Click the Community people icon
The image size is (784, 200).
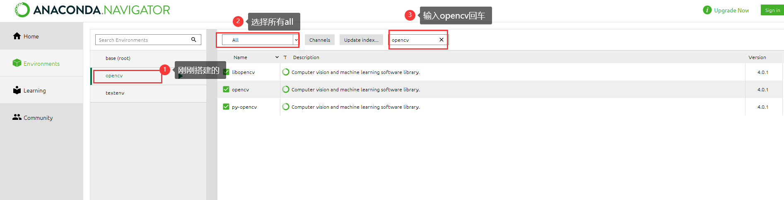17,117
